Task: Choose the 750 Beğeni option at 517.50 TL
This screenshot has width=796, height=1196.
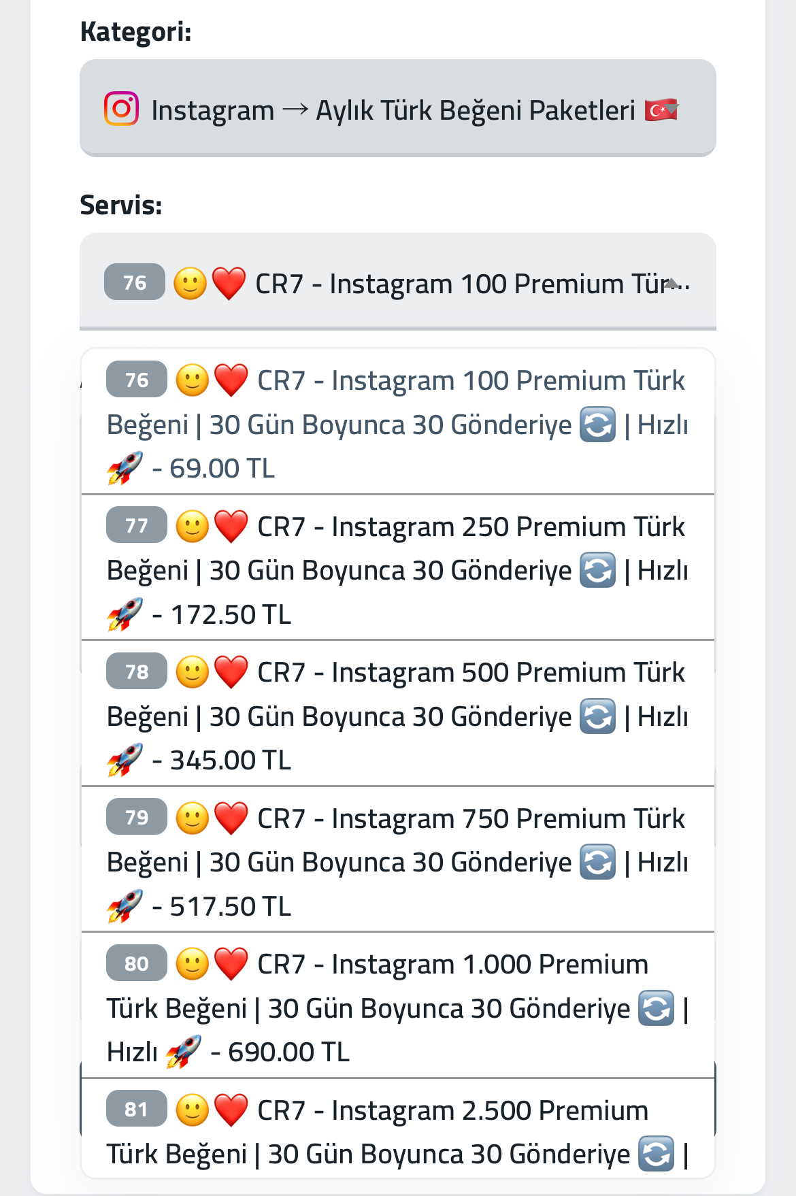Action: click(398, 860)
